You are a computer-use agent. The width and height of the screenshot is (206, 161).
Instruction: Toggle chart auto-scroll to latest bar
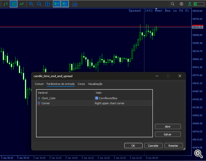click(x=57, y=4)
